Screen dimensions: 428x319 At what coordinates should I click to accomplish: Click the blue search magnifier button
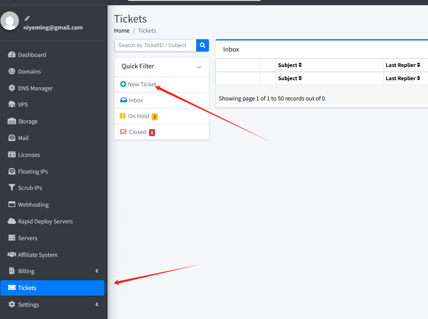202,45
